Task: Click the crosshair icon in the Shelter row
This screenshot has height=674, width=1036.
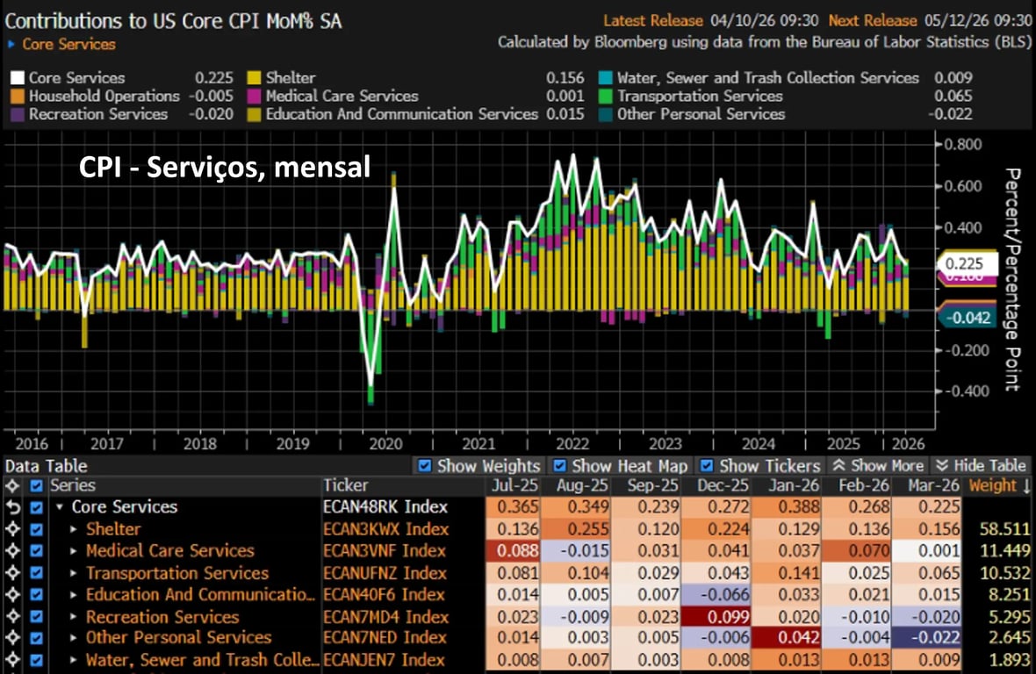Action: click(11, 529)
